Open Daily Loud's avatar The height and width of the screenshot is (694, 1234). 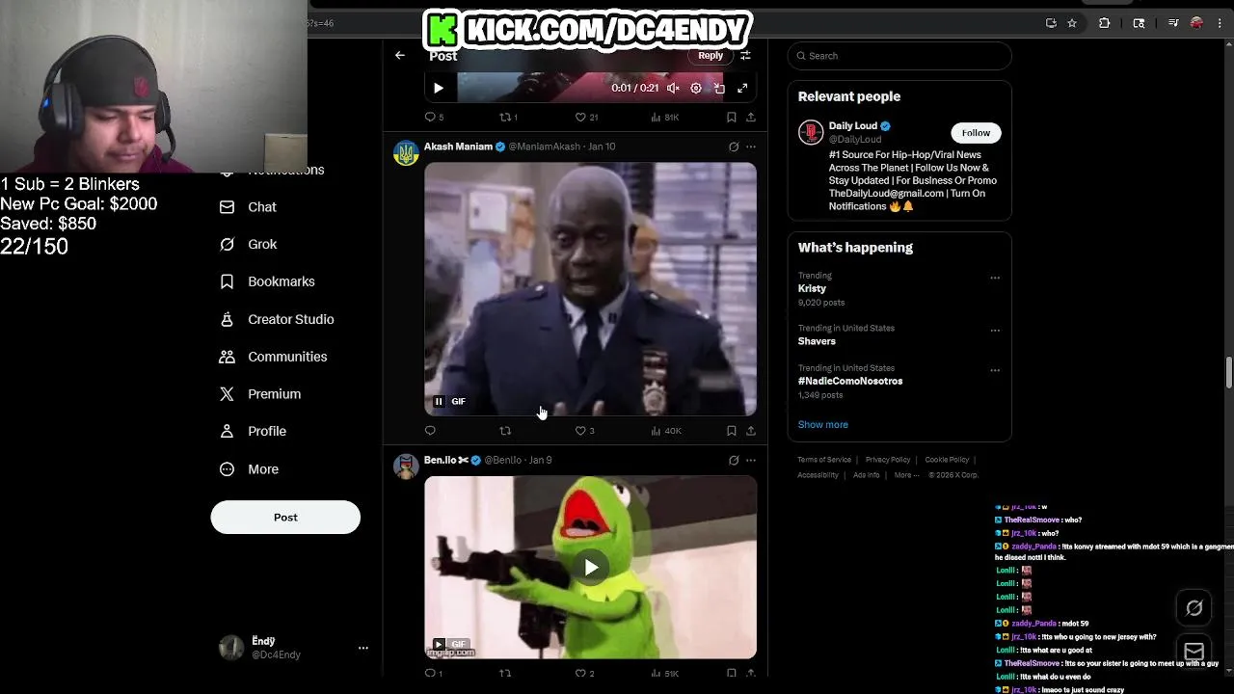pyautogui.click(x=811, y=133)
